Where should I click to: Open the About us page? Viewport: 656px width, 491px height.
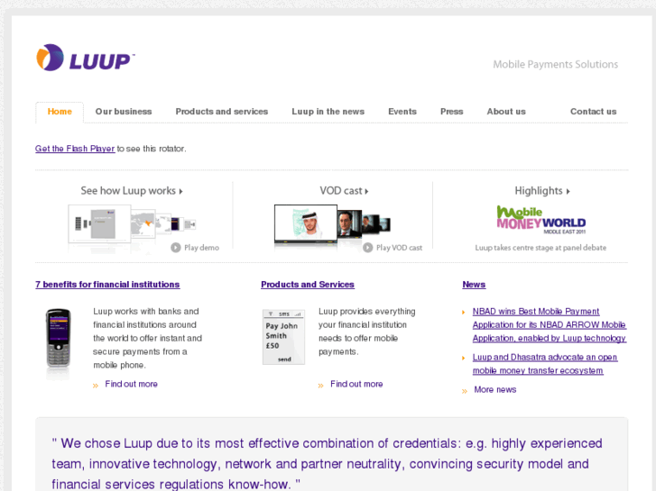506,112
